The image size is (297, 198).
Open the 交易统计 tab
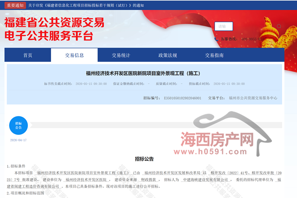coord(121,55)
